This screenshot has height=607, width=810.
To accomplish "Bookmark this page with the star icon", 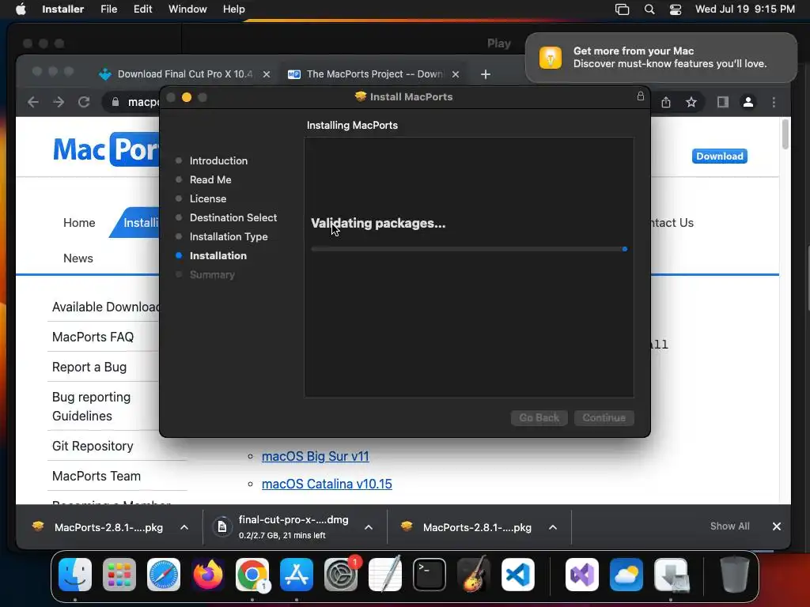I will pyautogui.click(x=691, y=102).
